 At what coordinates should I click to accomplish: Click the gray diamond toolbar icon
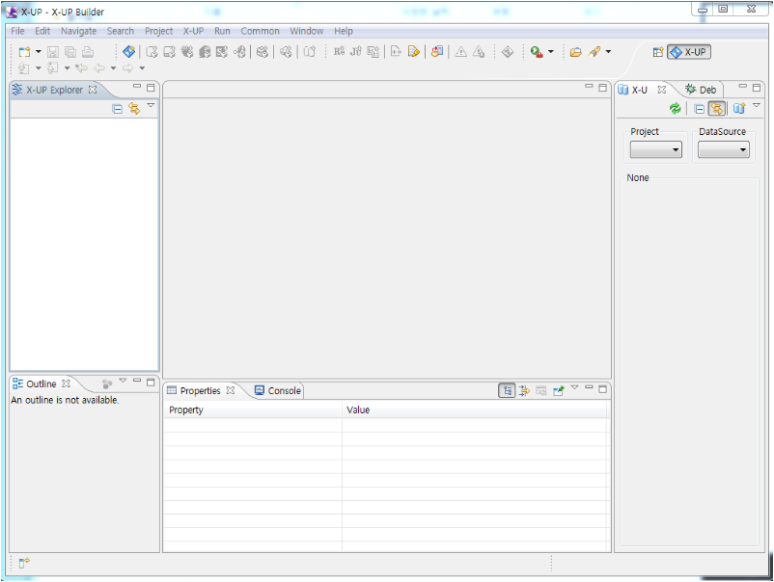point(508,52)
